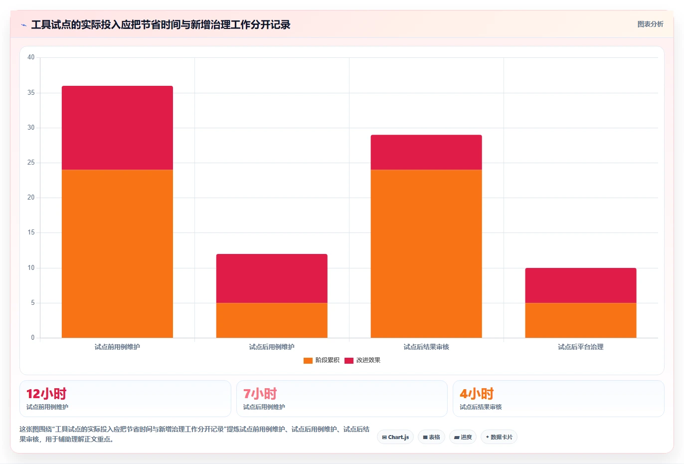
Task: Click the lightning icon beside the title
Action: [x=23, y=25]
